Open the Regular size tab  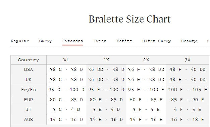20,41
